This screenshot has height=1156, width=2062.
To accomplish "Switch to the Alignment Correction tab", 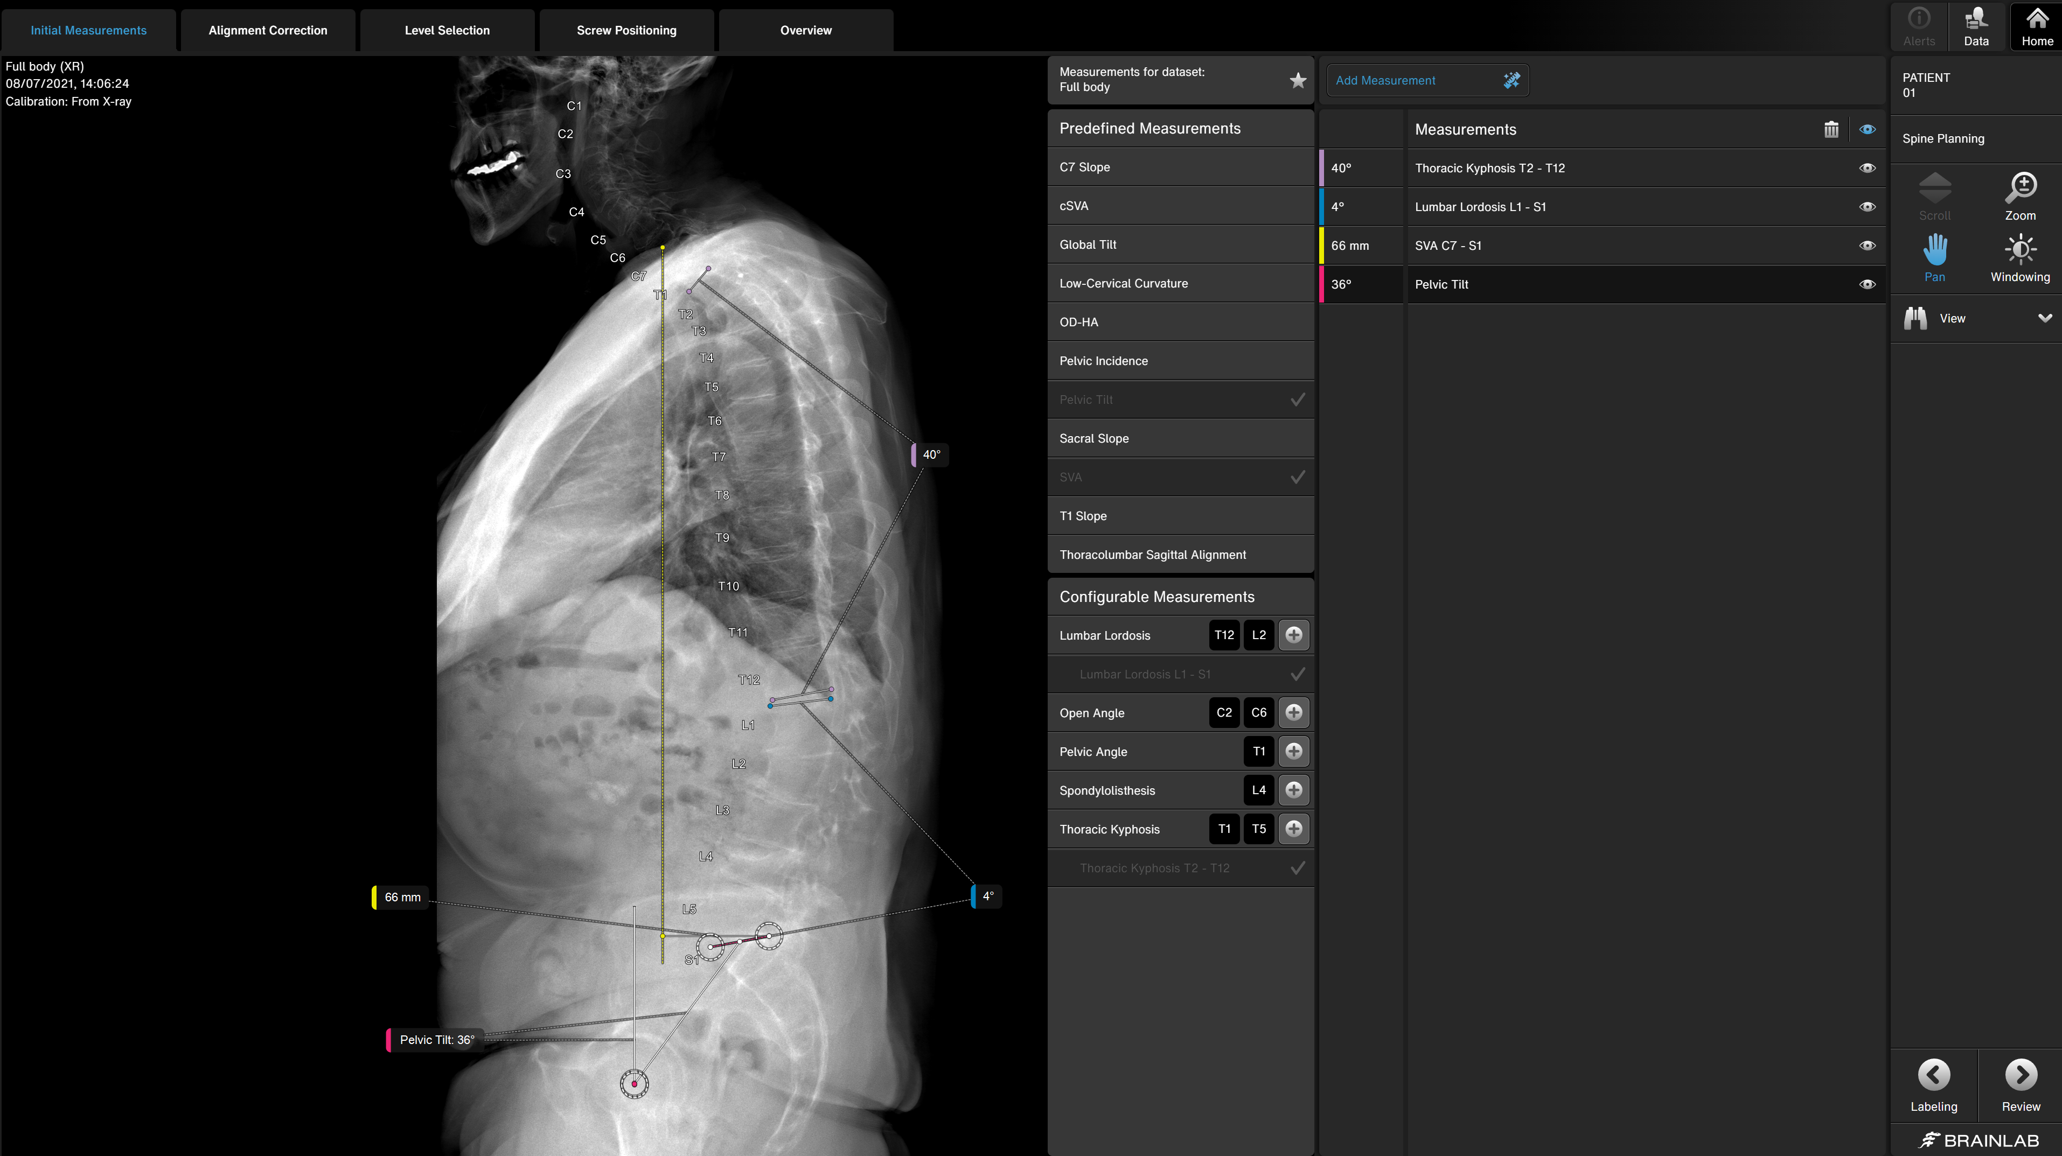I will [x=267, y=30].
